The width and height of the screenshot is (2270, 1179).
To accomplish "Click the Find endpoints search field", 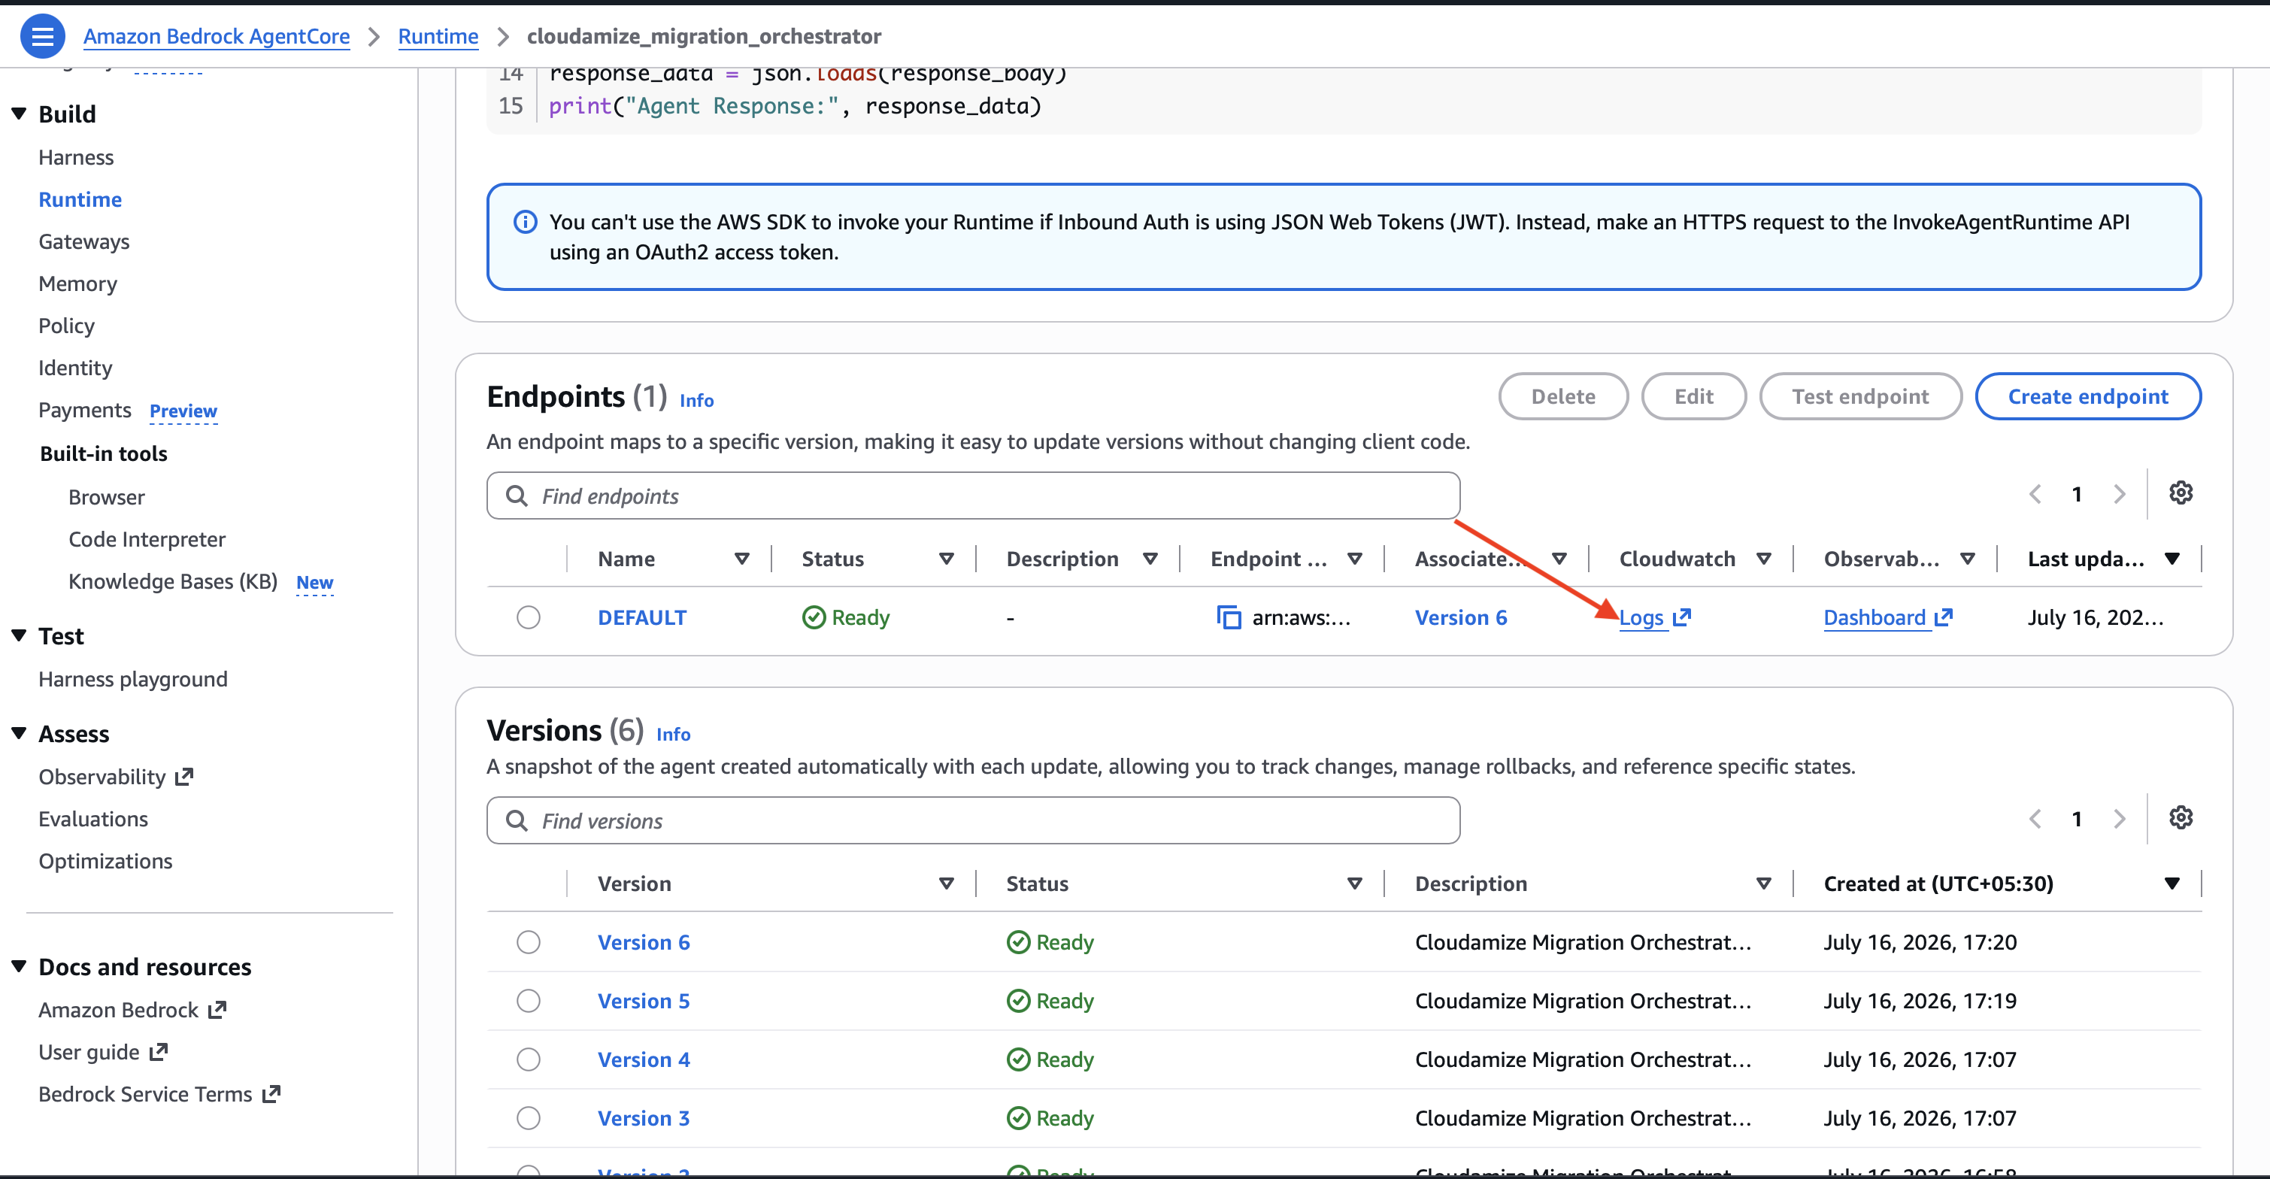I will coord(973,496).
